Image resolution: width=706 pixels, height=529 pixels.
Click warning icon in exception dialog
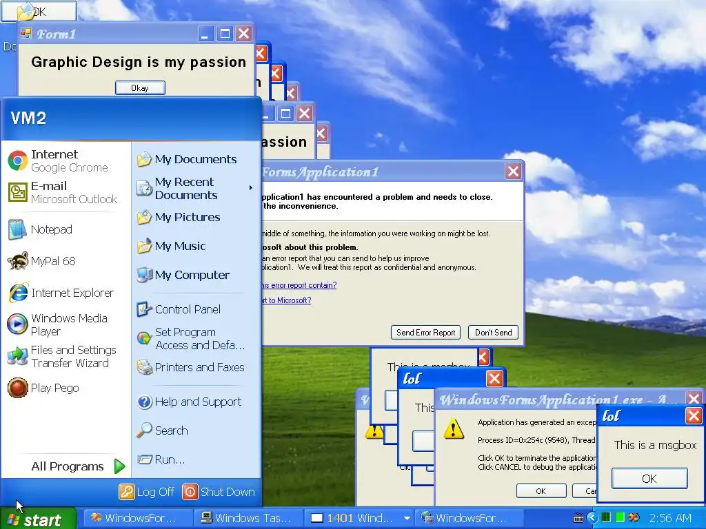(454, 428)
